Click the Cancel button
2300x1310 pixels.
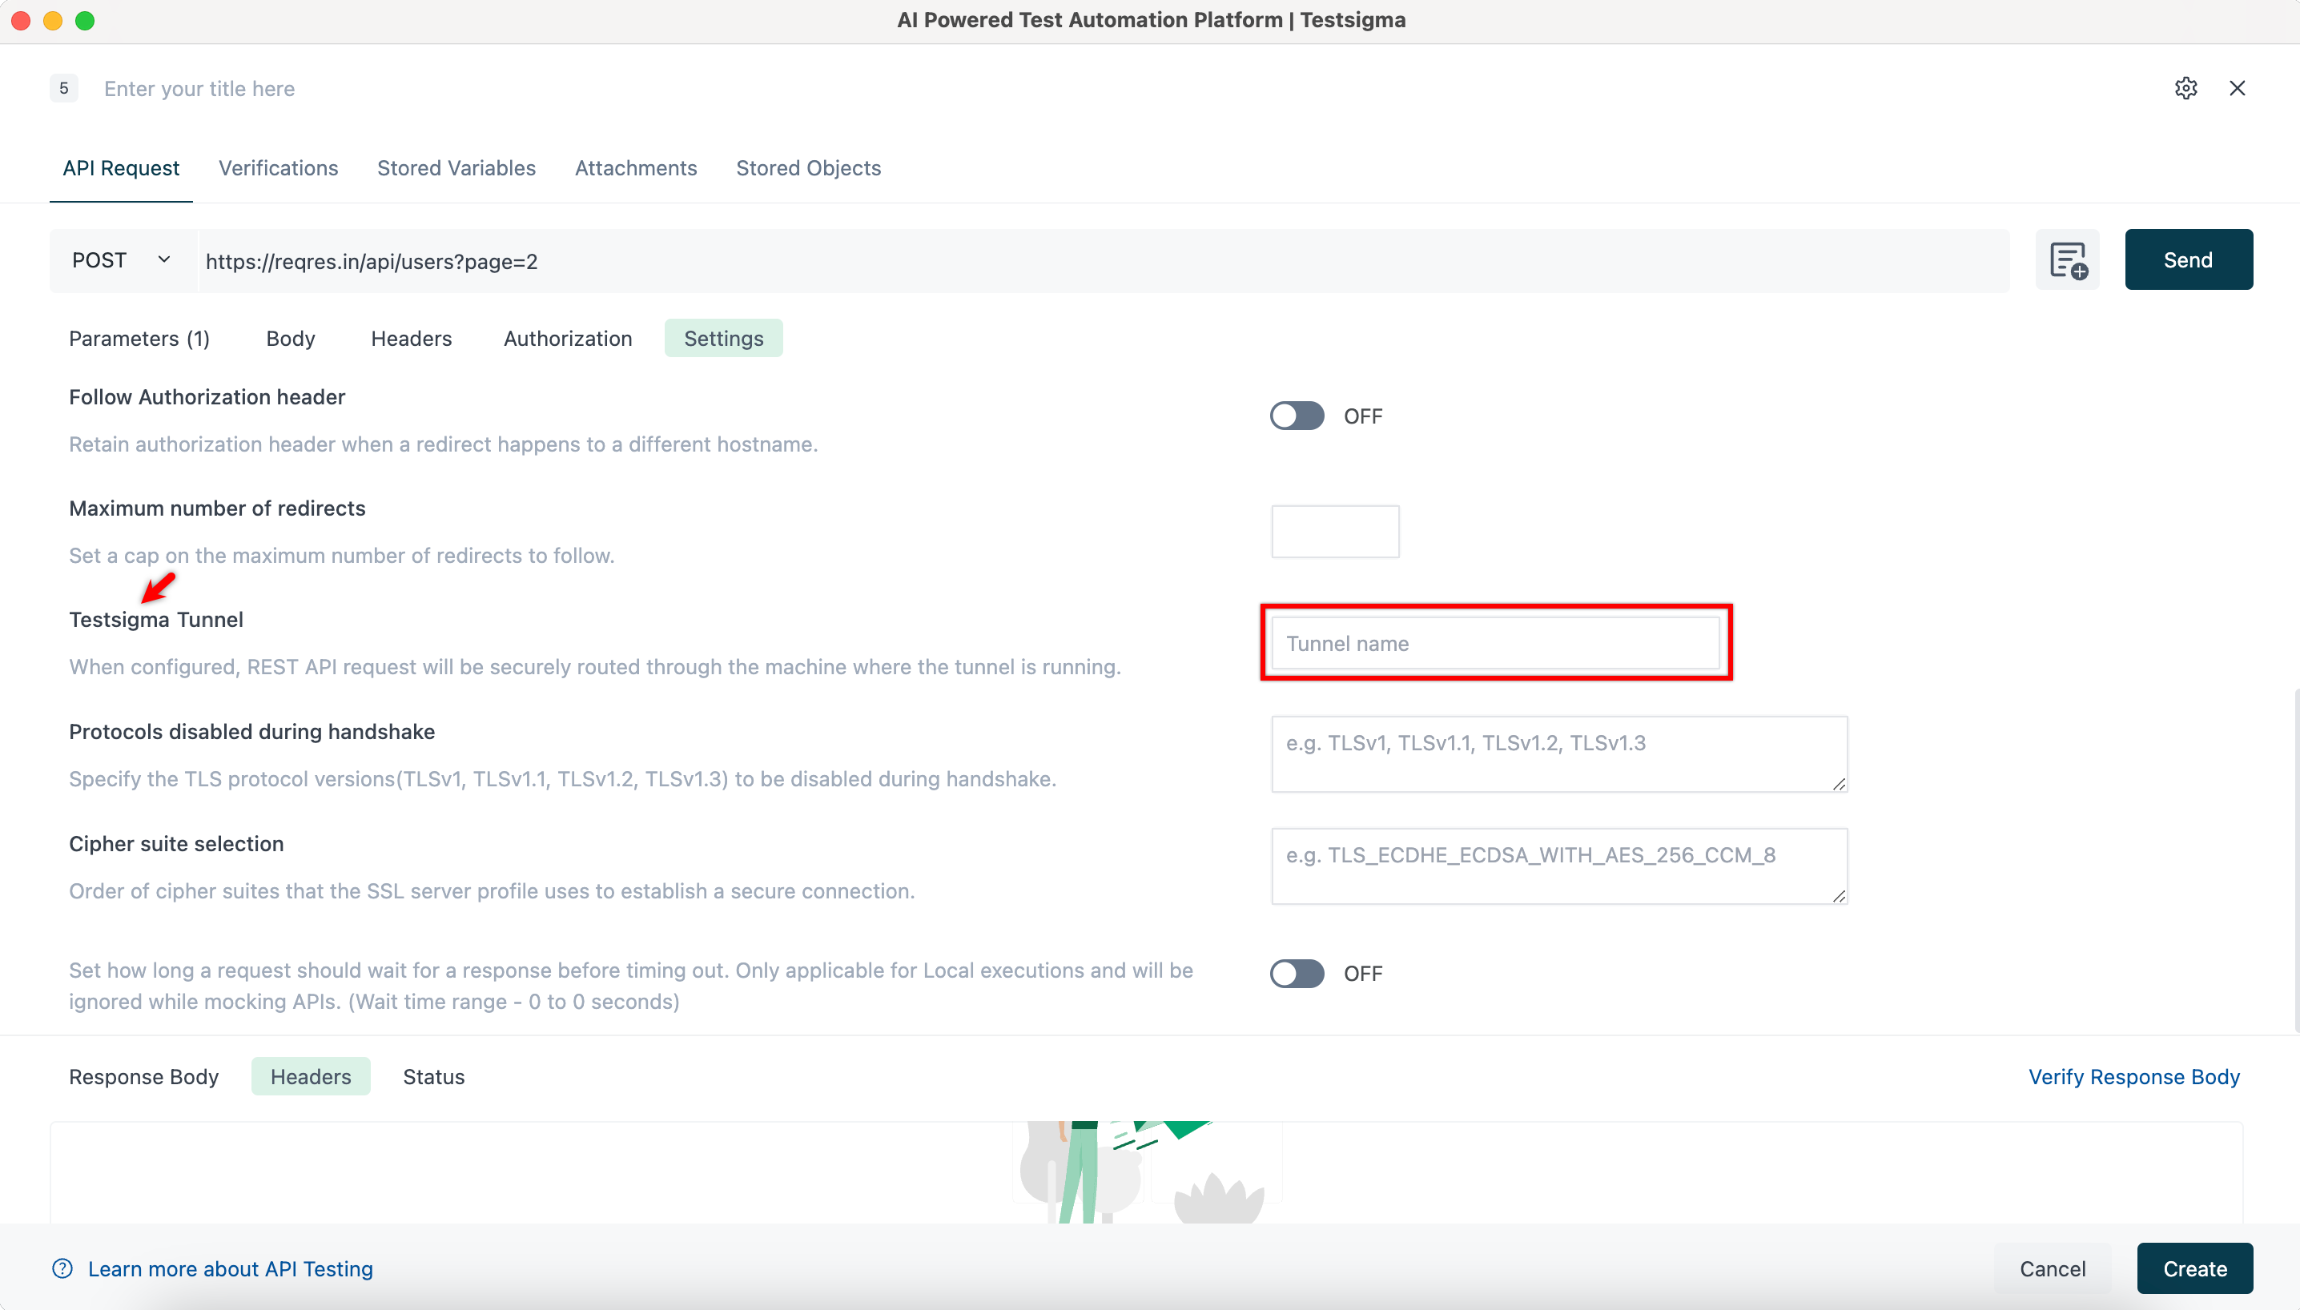click(2053, 1268)
